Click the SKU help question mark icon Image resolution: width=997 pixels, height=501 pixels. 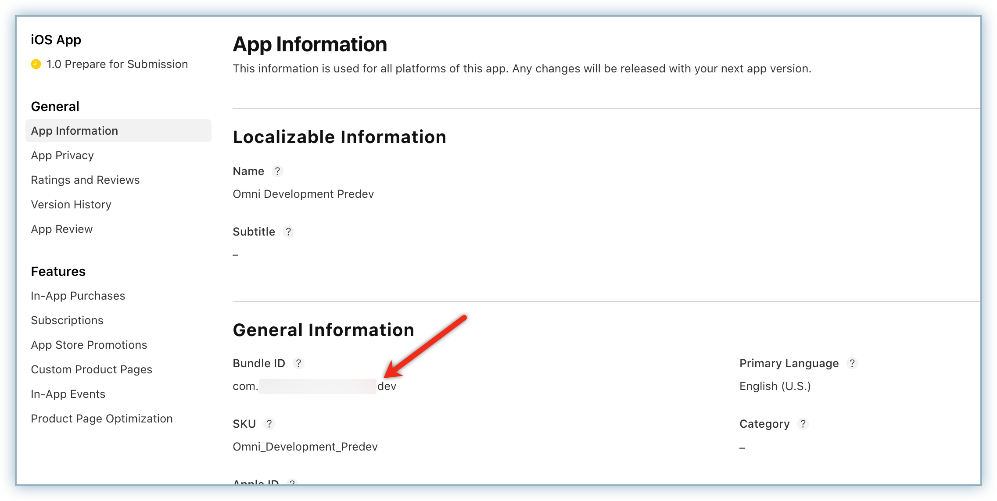click(x=269, y=424)
